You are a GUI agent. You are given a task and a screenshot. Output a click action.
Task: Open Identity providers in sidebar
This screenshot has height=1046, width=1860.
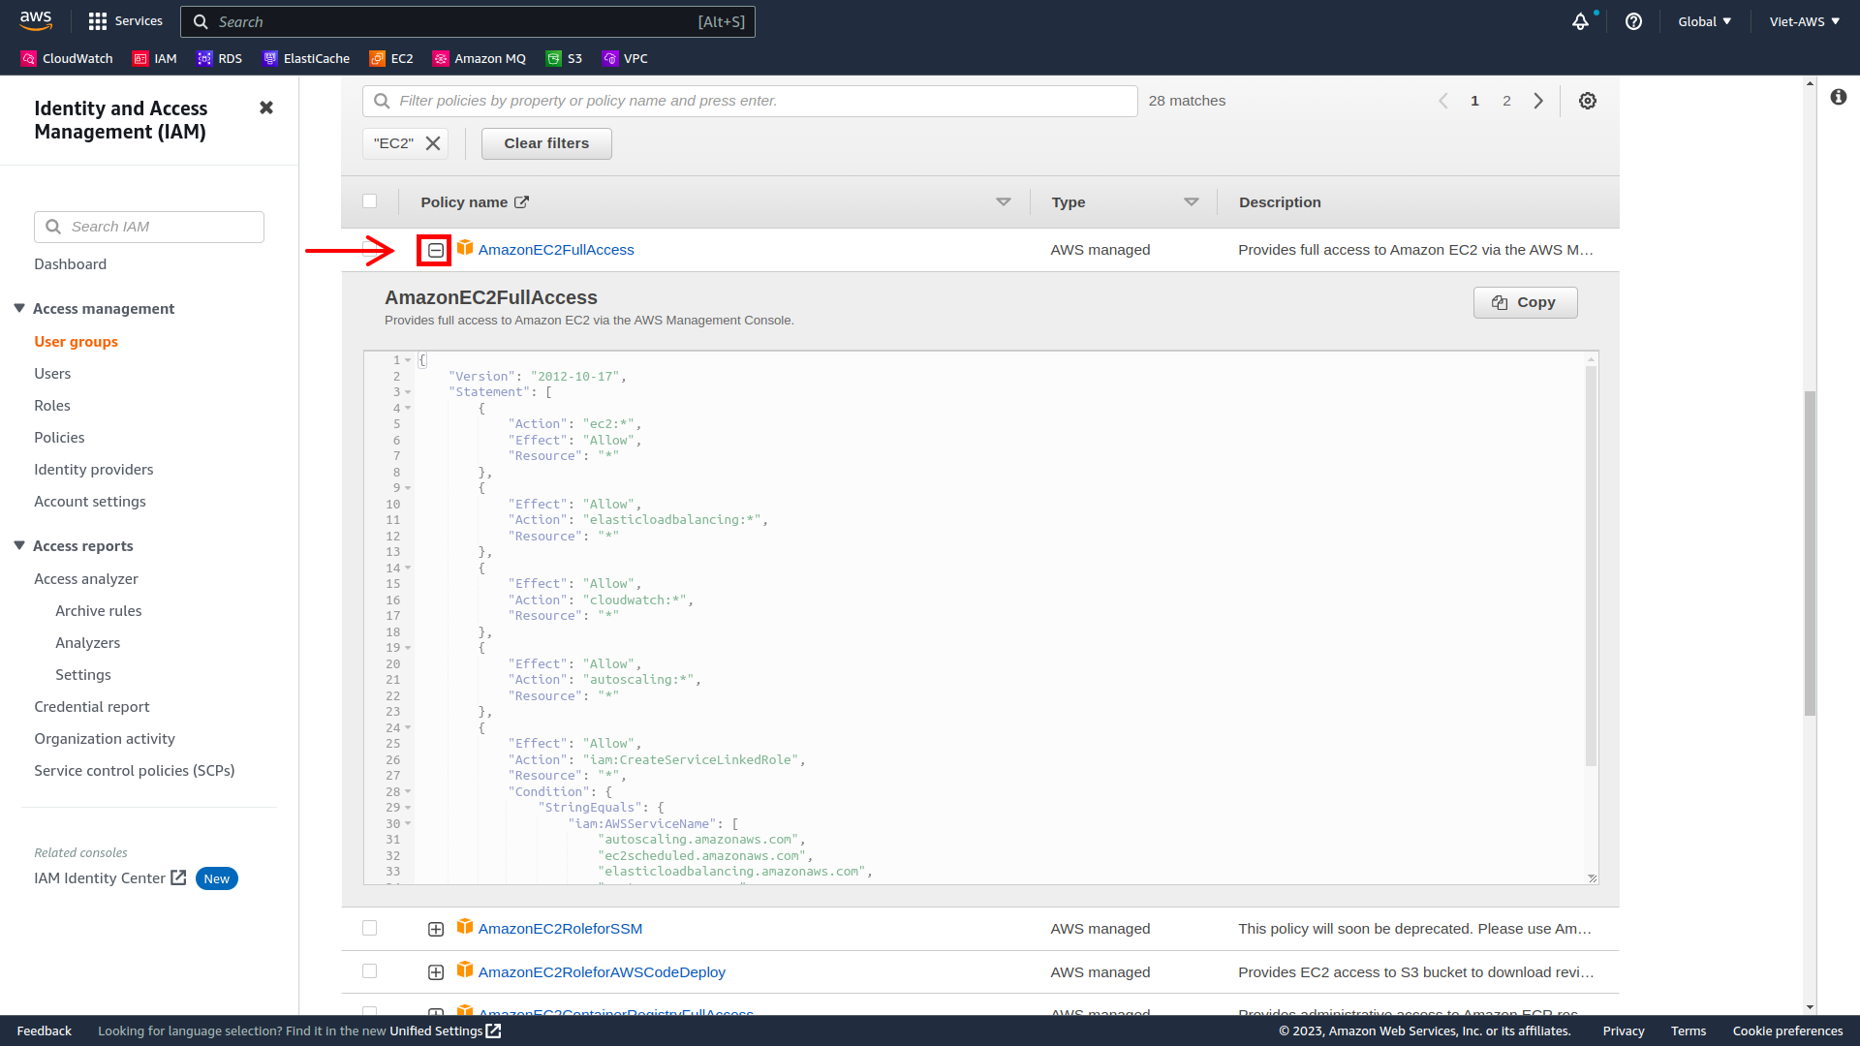[94, 470]
